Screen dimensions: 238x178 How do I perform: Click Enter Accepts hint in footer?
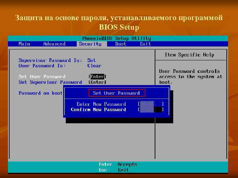click(118, 164)
